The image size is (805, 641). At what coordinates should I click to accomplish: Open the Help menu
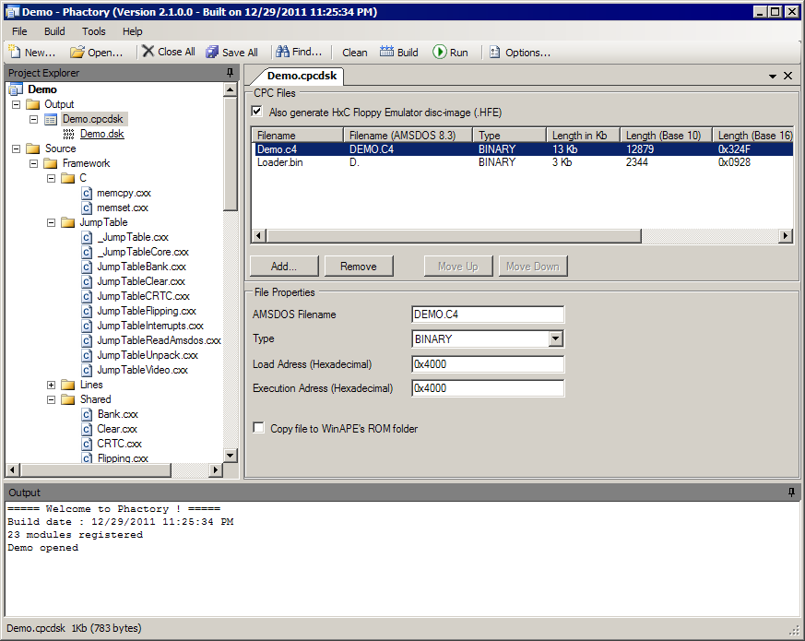pyautogui.click(x=132, y=31)
